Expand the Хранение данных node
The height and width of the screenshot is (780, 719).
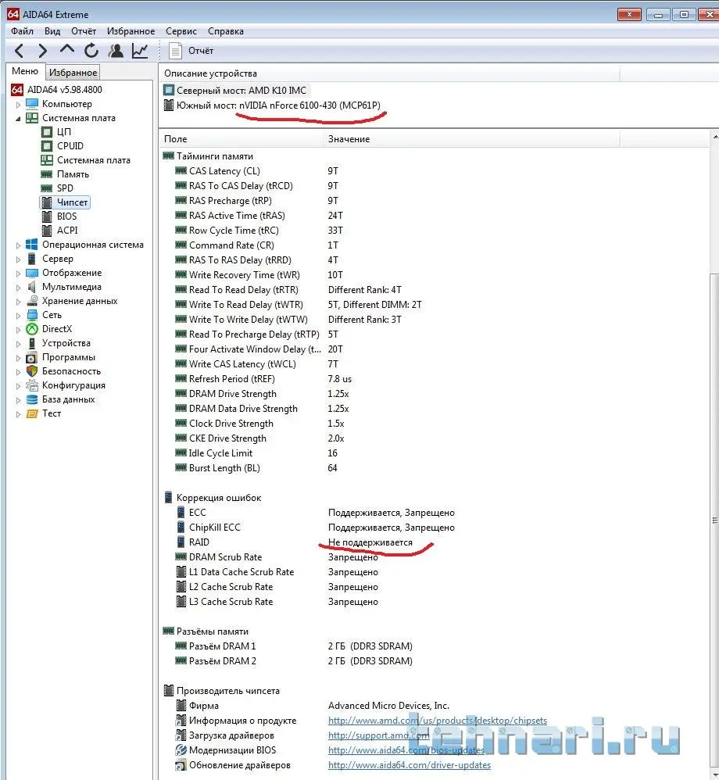(19, 302)
